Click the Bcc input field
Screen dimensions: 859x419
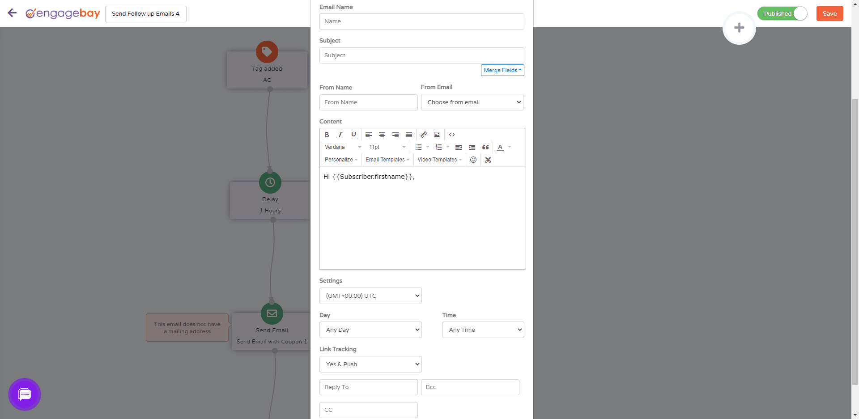pos(470,387)
